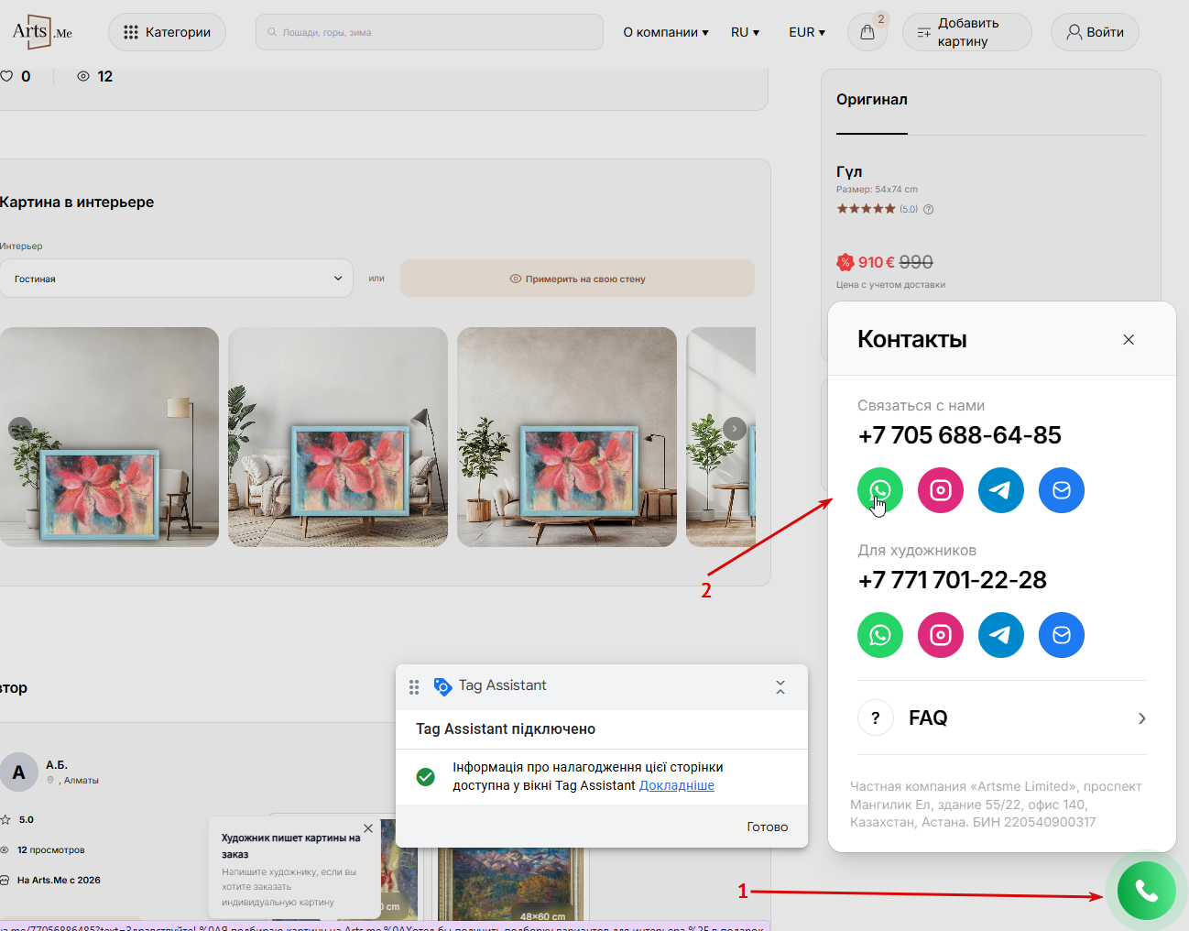This screenshot has height=931, width=1189.
Task: Open the shopping cart icon
Action: pos(867,32)
